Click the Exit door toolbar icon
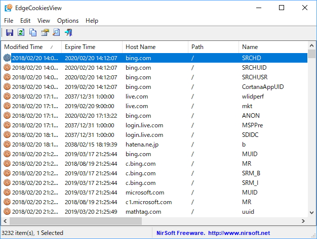This screenshot has height=239, width=317. (68, 32)
